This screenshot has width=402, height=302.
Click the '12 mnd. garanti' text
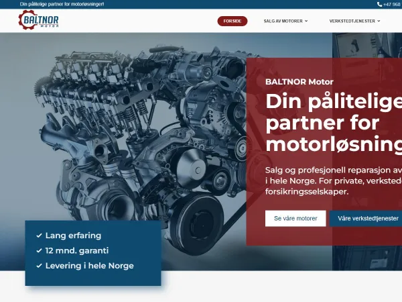pyautogui.click(x=77, y=250)
